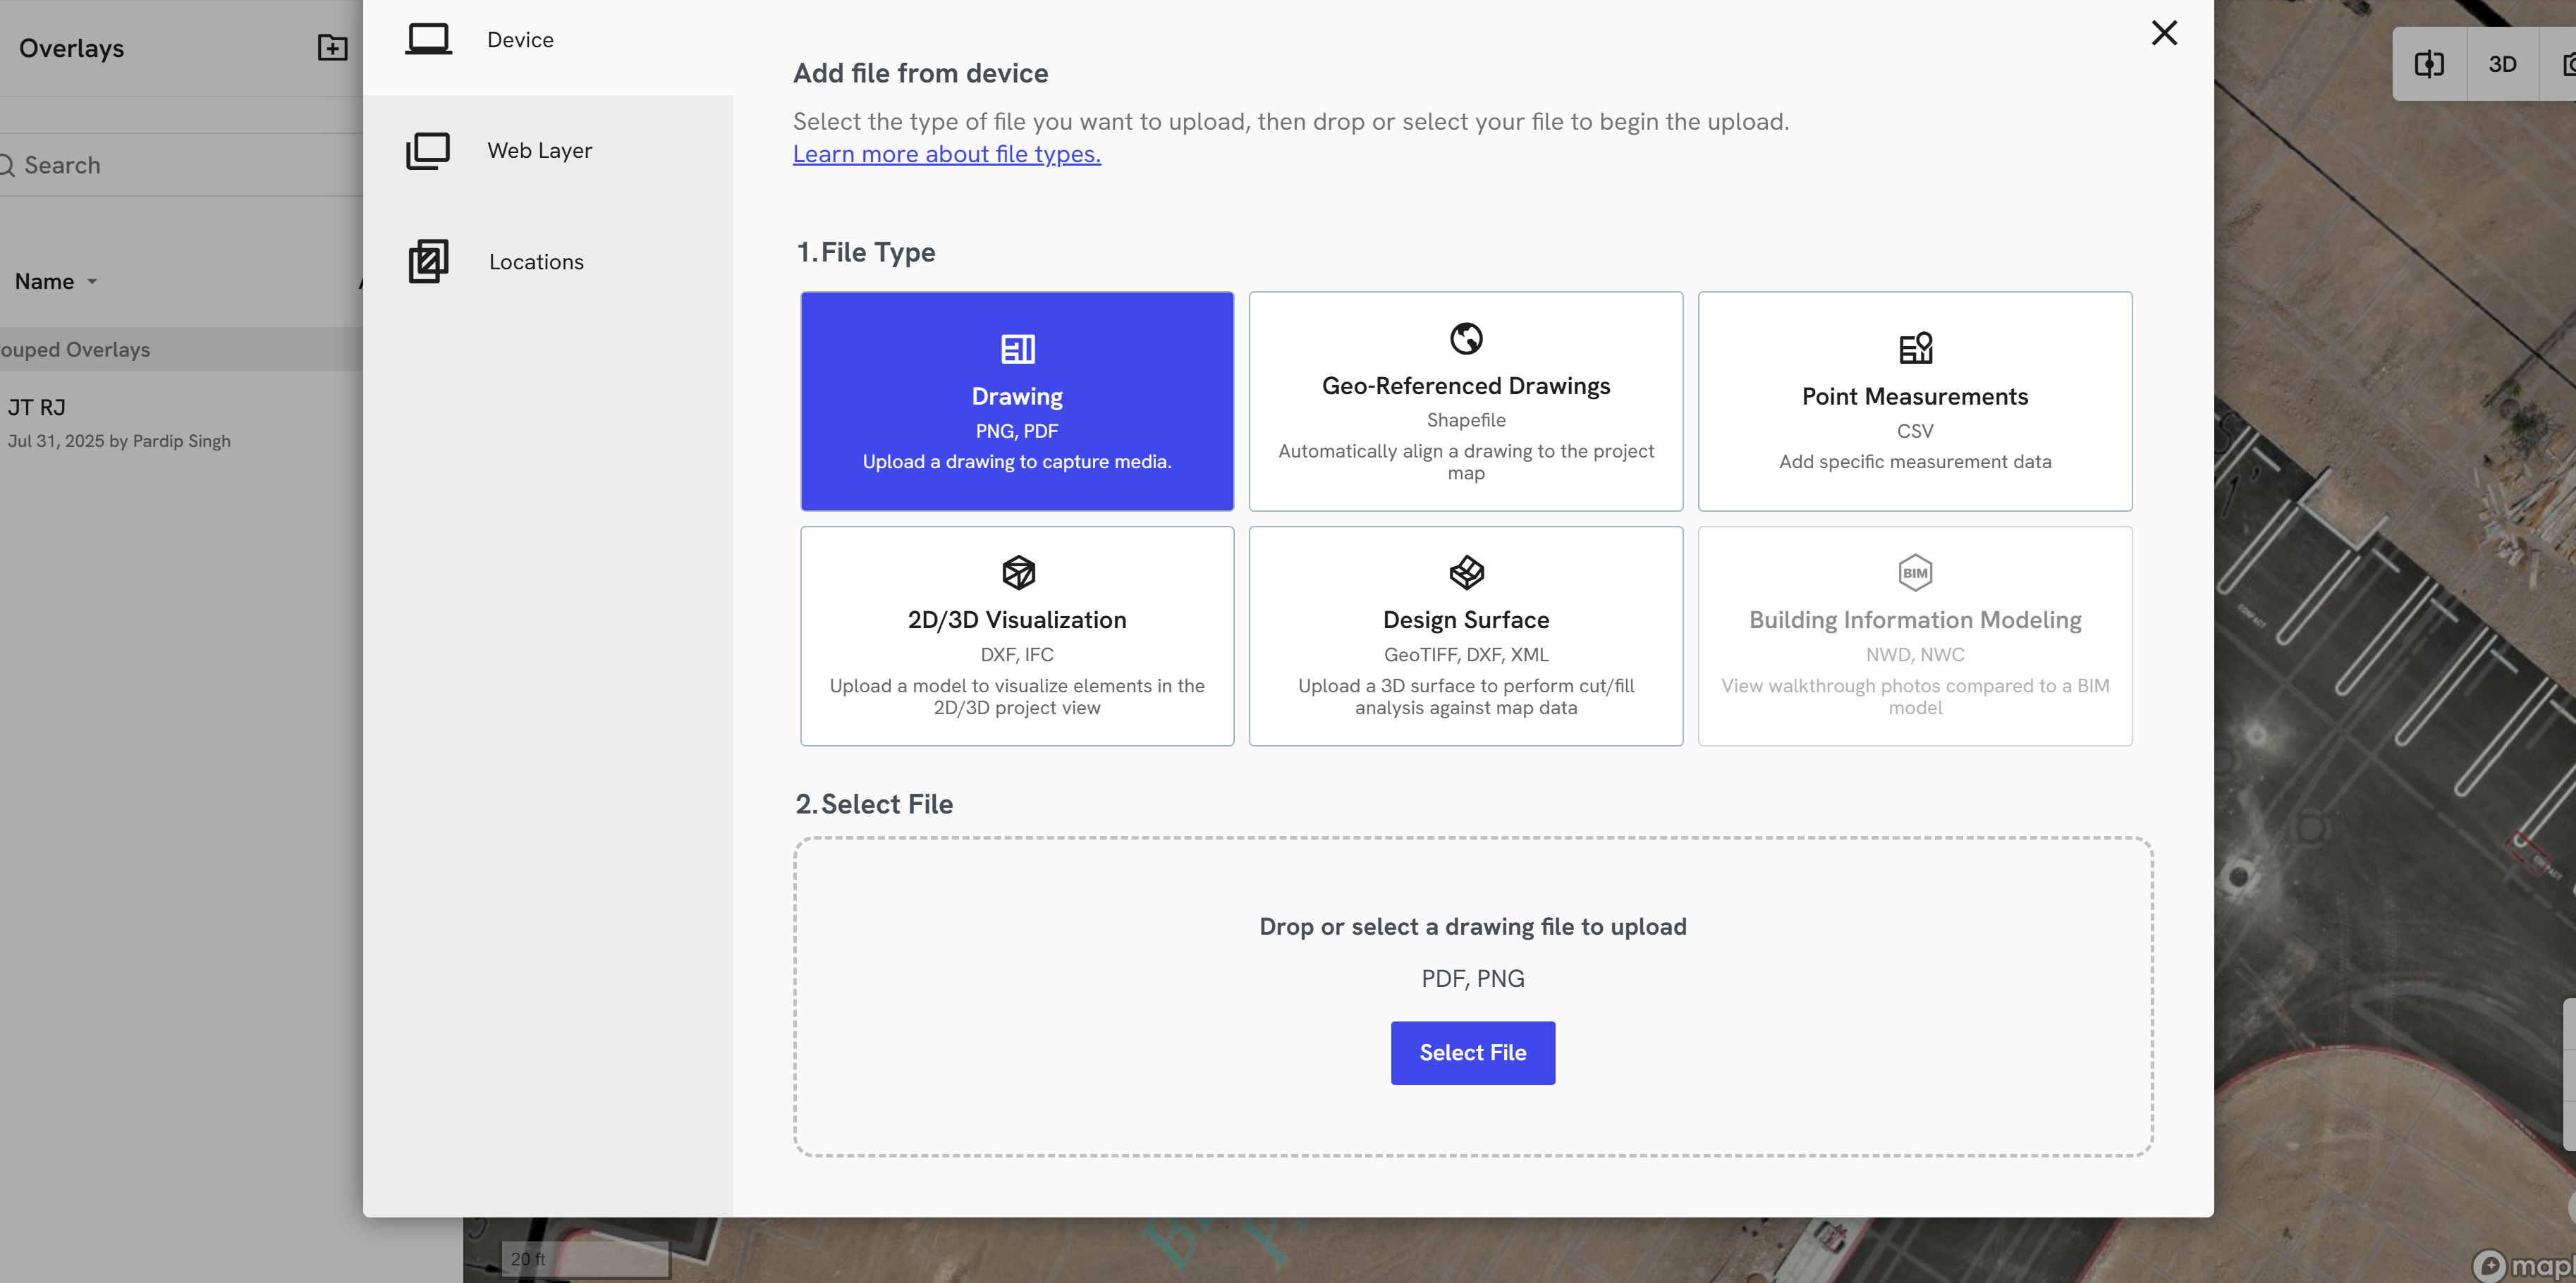Click the split compare view icon

[x=2429, y=64]
